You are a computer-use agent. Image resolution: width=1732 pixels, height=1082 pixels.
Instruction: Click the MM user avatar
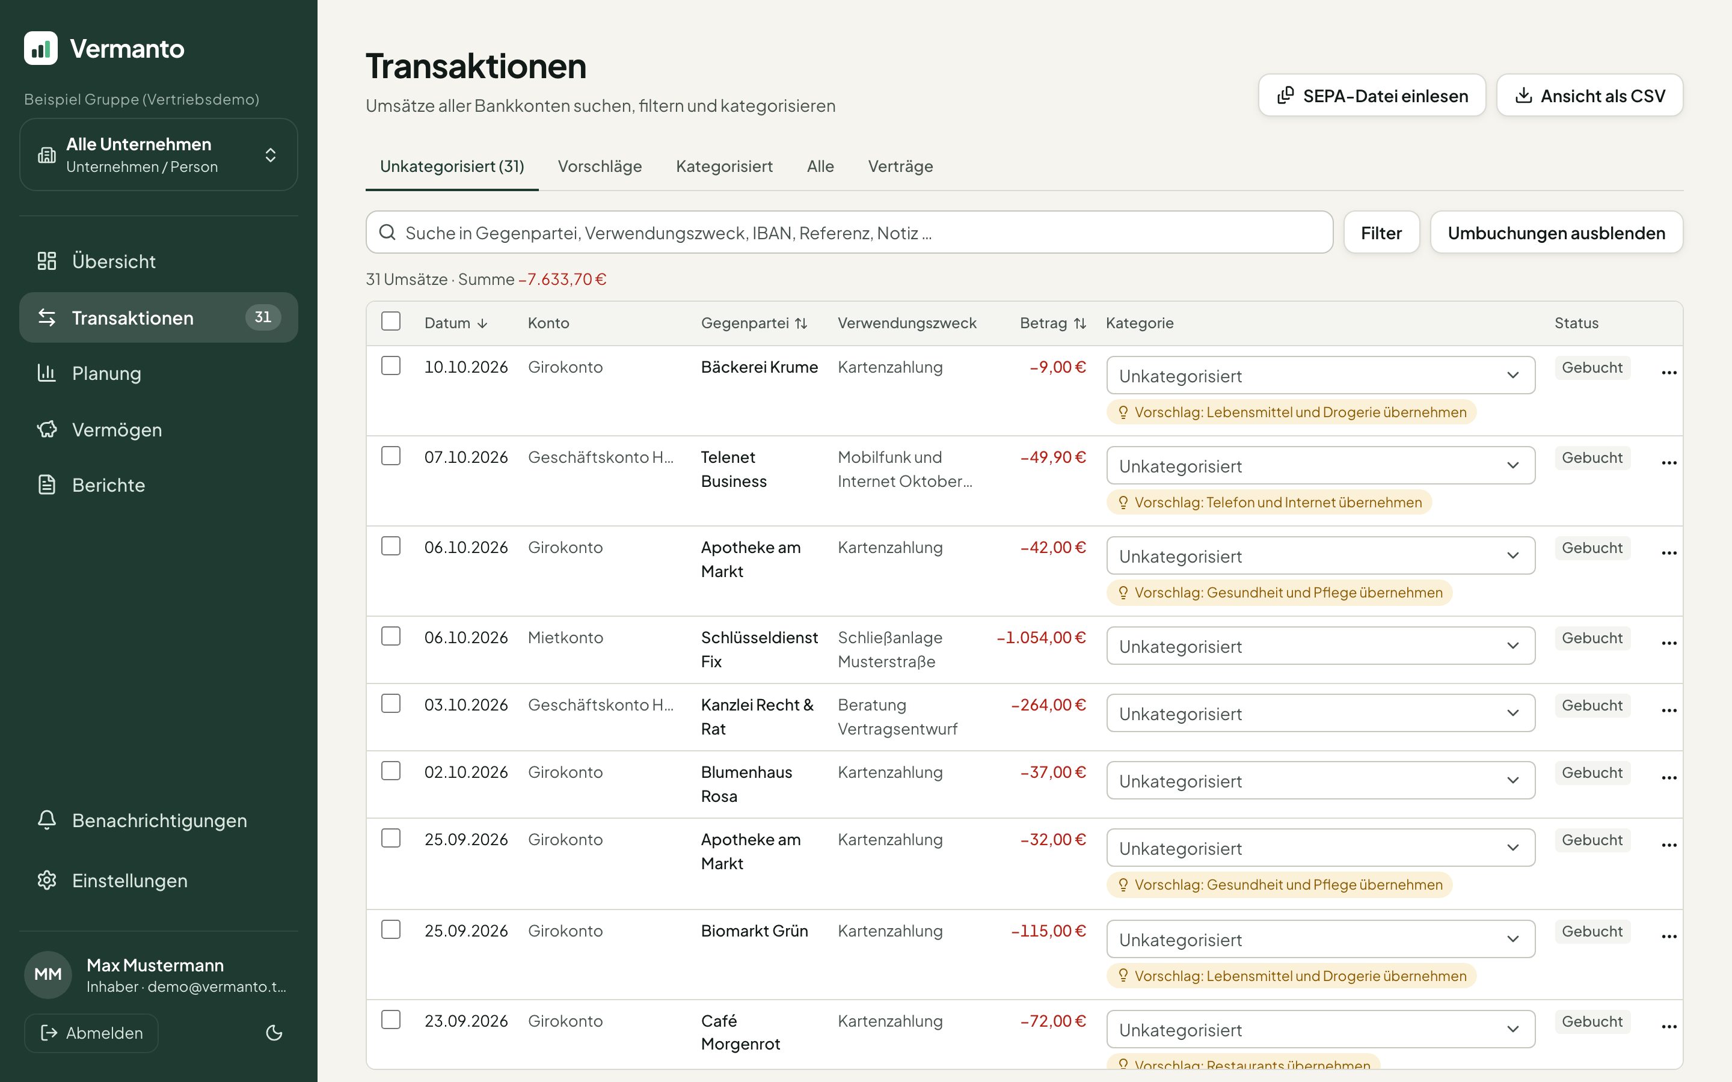click(48, 974)
